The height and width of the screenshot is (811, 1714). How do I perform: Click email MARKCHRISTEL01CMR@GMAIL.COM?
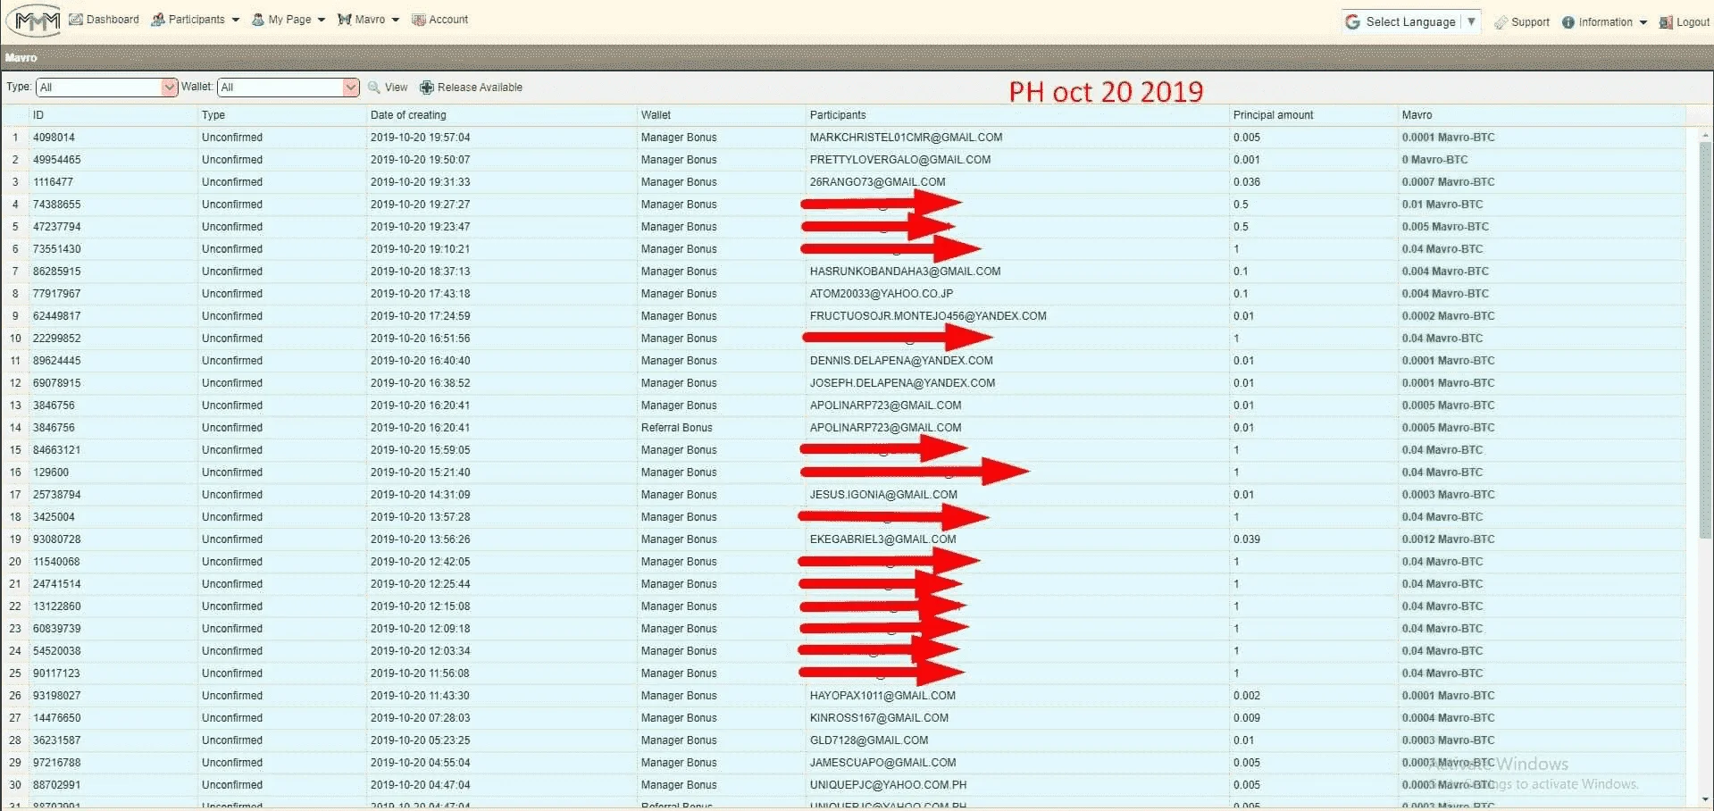(x=906, y=138)
